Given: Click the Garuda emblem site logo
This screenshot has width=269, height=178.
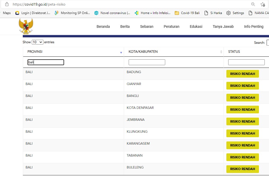Looking at the screenshot, I should point(26,26).
